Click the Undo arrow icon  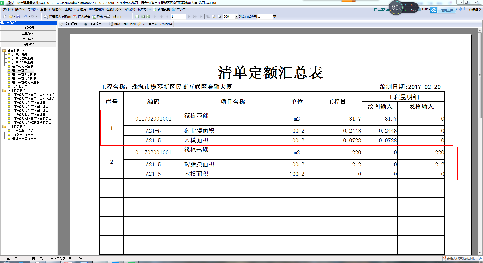pos(25,17)
